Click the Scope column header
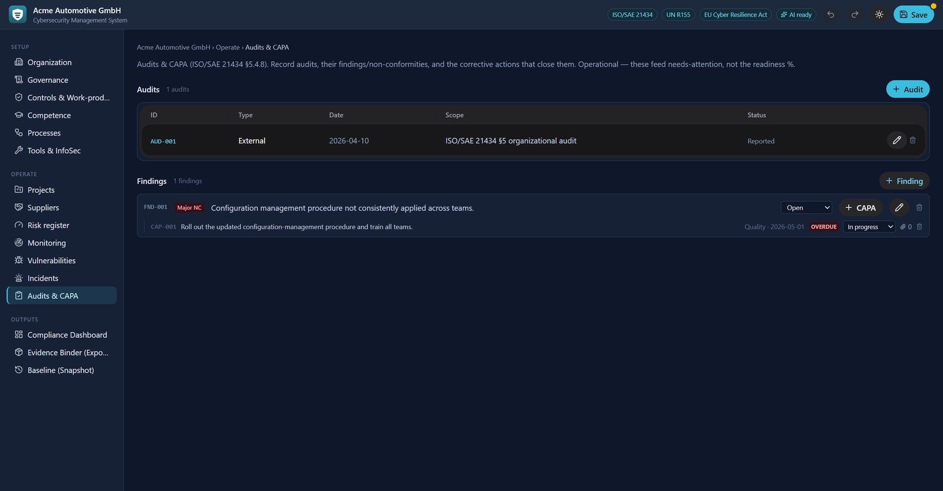943x491 pixels. click(454, 115)
